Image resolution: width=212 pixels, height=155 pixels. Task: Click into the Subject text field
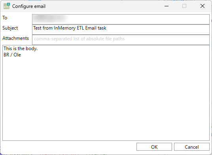click(121, 30)
